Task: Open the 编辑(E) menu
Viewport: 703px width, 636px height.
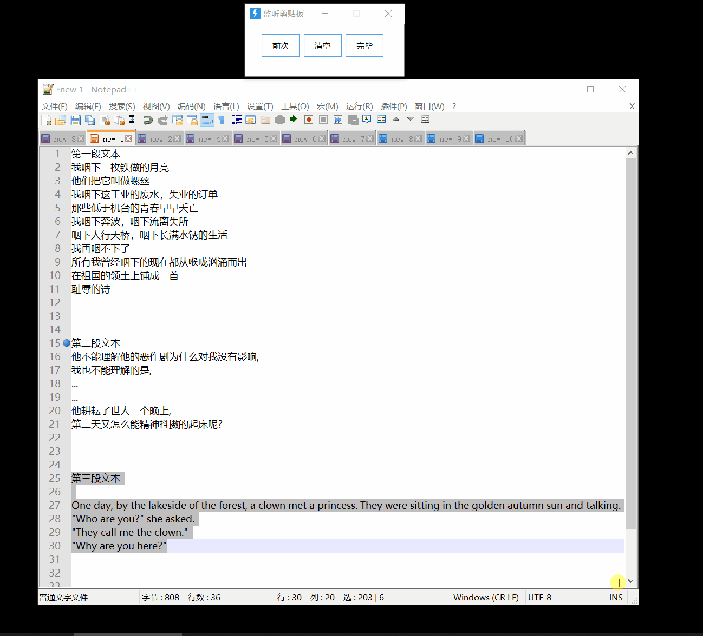Action: [88, 106]
